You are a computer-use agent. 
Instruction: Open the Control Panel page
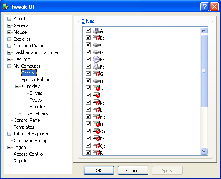click(27, 120)
